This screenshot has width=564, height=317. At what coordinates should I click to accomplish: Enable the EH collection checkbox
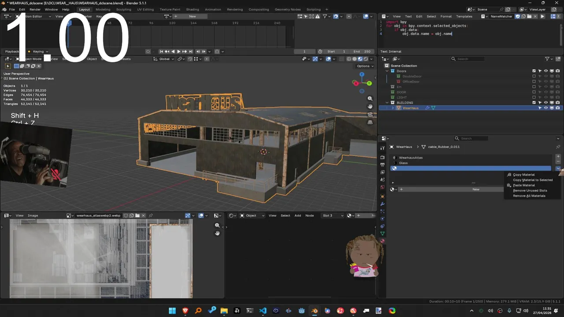(534, 87)
